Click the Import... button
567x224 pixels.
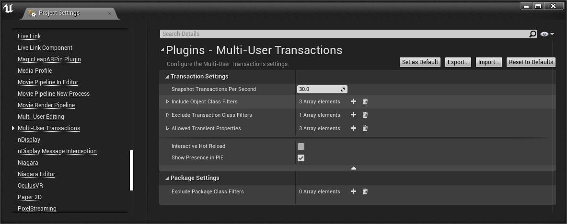(489, 62)
